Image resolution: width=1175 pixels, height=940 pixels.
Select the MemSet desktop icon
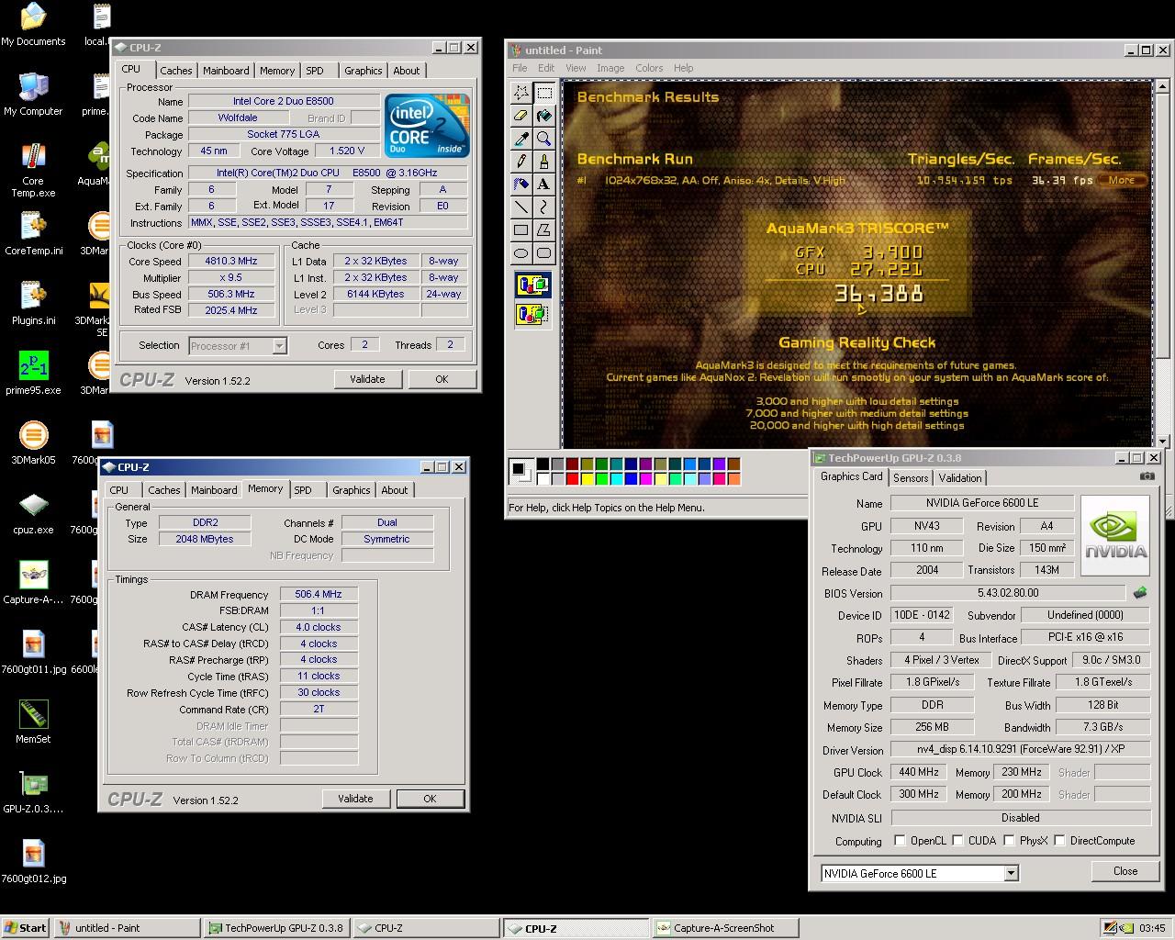(33, 722)
